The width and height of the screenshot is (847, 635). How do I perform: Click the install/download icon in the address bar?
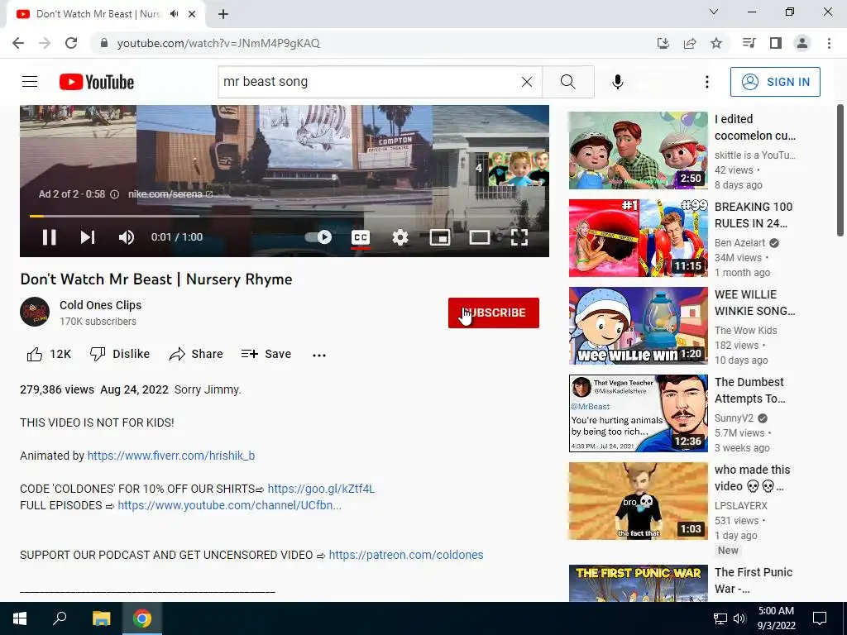coord(663,43)
